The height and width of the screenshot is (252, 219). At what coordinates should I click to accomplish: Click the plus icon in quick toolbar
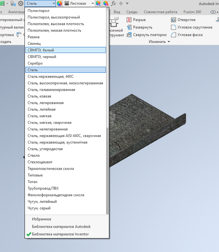pyautogui.click(x=121, y=3)
